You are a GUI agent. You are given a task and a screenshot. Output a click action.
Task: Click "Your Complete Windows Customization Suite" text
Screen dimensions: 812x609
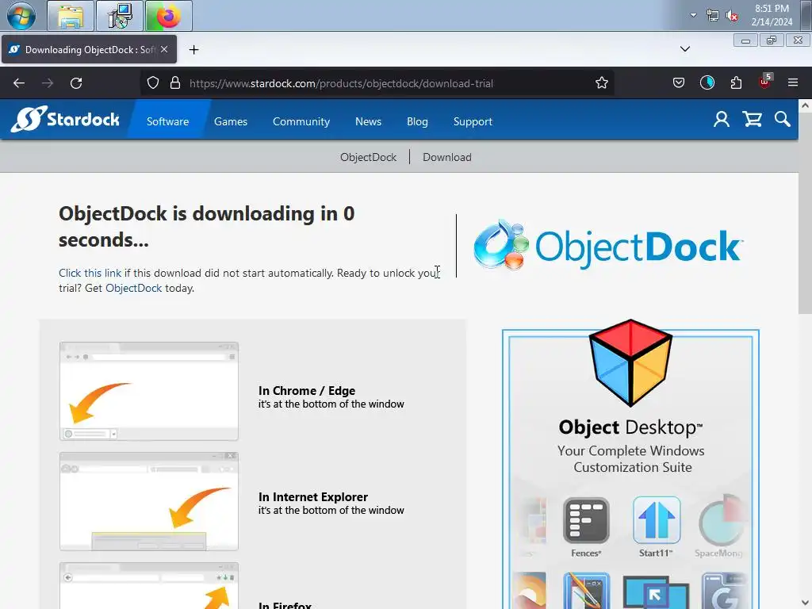[631, 459]
